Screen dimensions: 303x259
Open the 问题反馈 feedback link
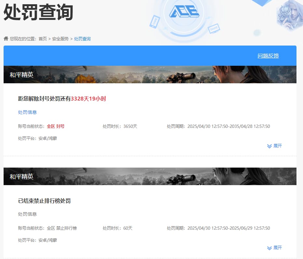coord(268,56)
